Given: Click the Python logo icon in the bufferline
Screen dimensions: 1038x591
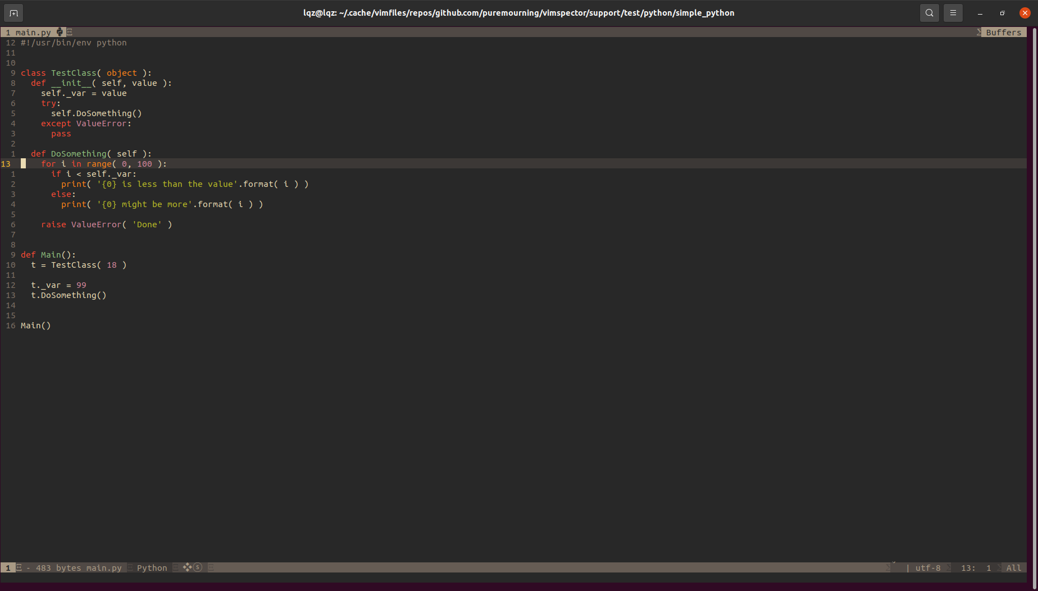Looking at the screenshot, I should (x=60, y=32).
